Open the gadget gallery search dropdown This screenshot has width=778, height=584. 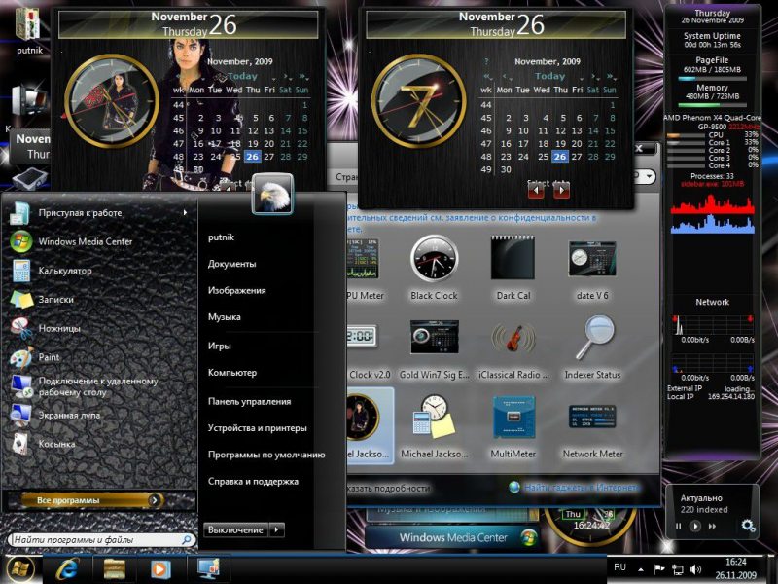pos(650,176)
